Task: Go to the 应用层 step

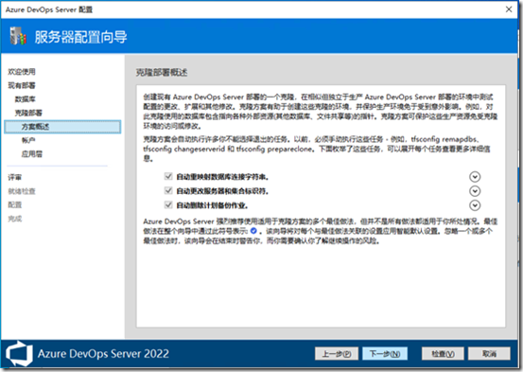Action: point(32,154)
